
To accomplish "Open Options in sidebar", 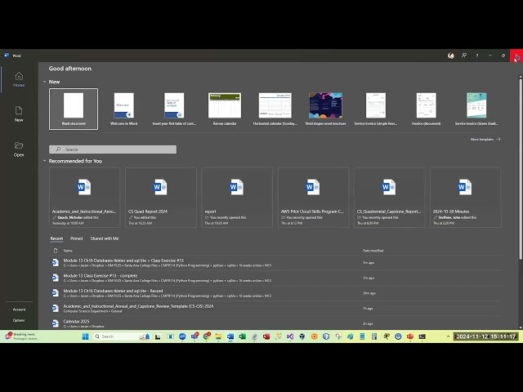I will click(19, 320).
